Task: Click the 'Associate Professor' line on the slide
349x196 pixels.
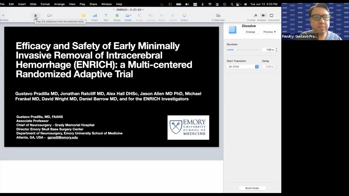Action: click(32, 121)
